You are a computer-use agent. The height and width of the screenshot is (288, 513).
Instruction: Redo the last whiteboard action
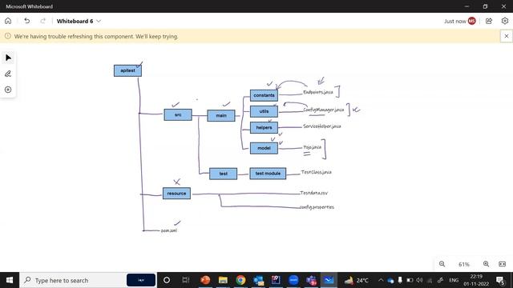pyautogui.click(x=42, y=21)
